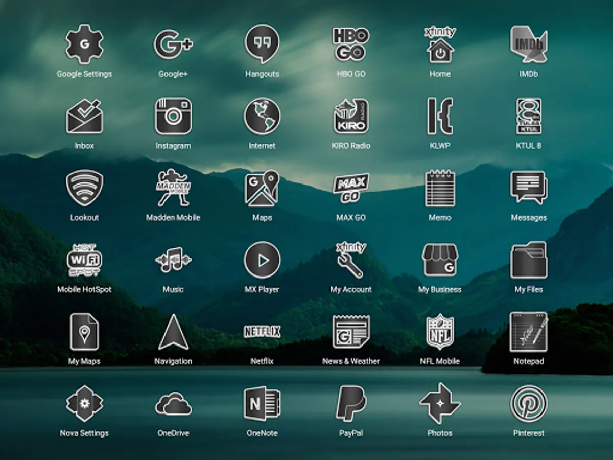Open the Xfinity Home app

tap(440, 44)
